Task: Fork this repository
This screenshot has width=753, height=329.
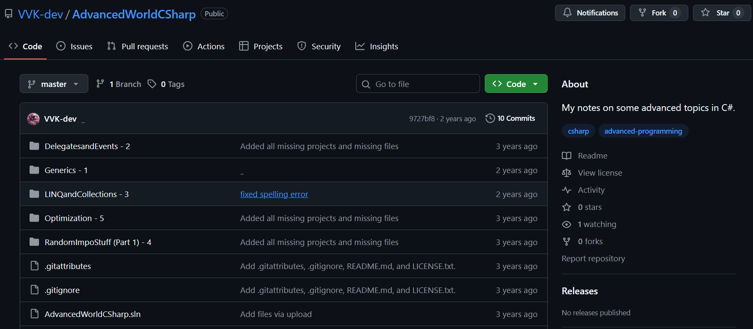Action: (x=659, y=13)
